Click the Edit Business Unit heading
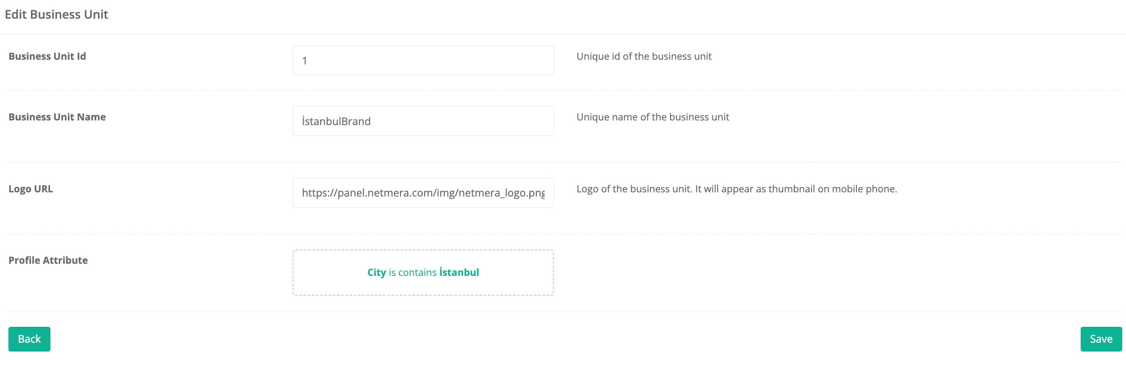Screen dimensions: 1126x366 57,14
